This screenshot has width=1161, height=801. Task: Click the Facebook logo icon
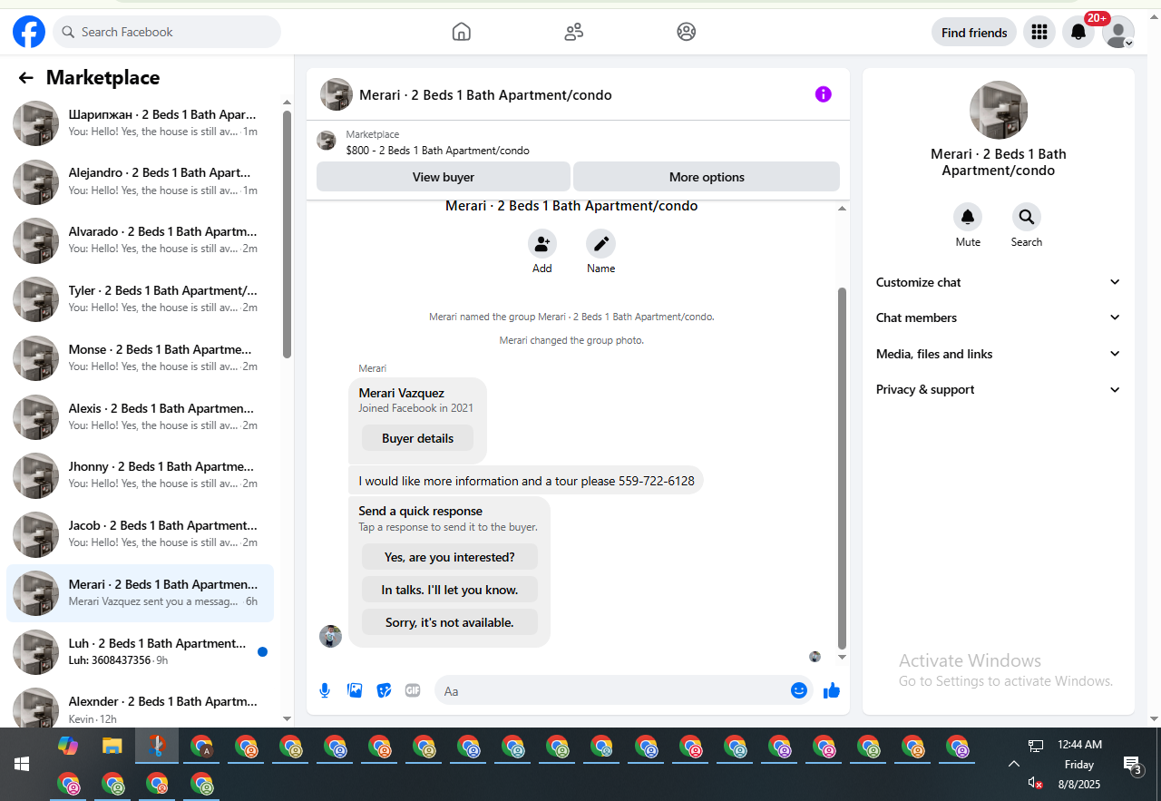click(29, 32)
